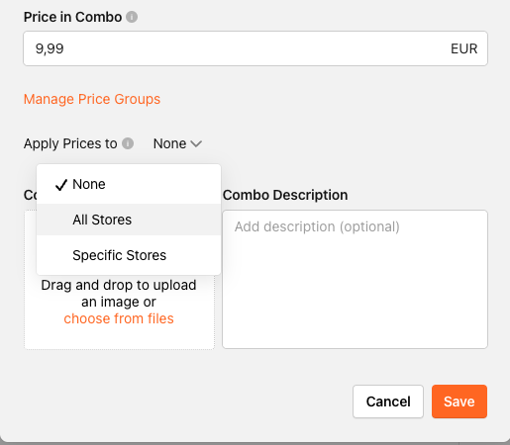Image resolution: width=510 pixels, height=445 pixels.
Task: Click the chevron arrow beside None
Action: tap(196, 144)
